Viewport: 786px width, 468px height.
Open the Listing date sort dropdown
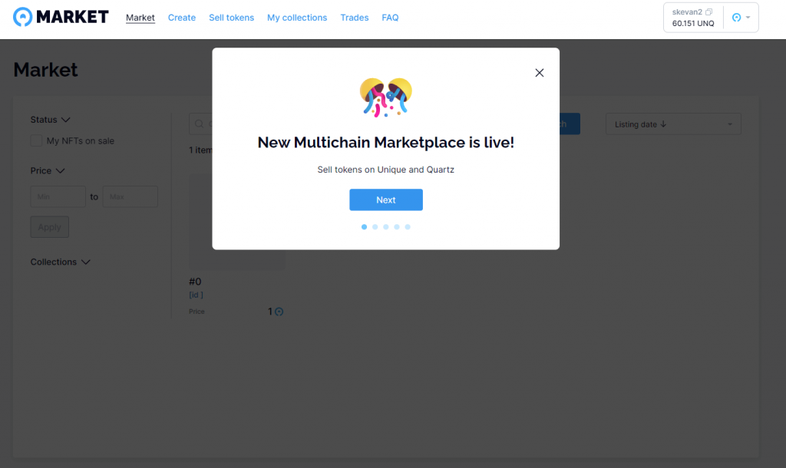(673, 124)
